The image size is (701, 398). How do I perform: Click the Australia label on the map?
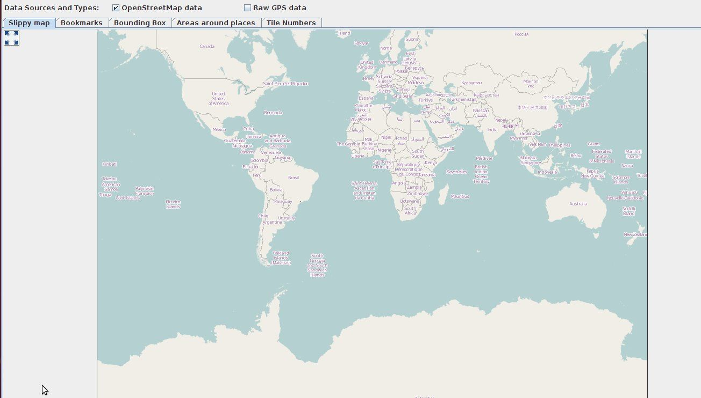(x=578, y=204)
